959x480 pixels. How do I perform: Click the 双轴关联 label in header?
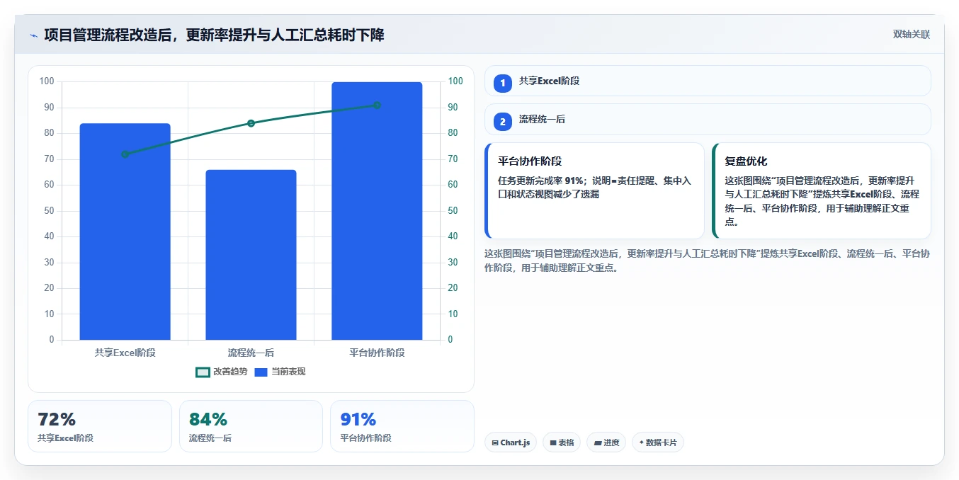tap(911, 34)
